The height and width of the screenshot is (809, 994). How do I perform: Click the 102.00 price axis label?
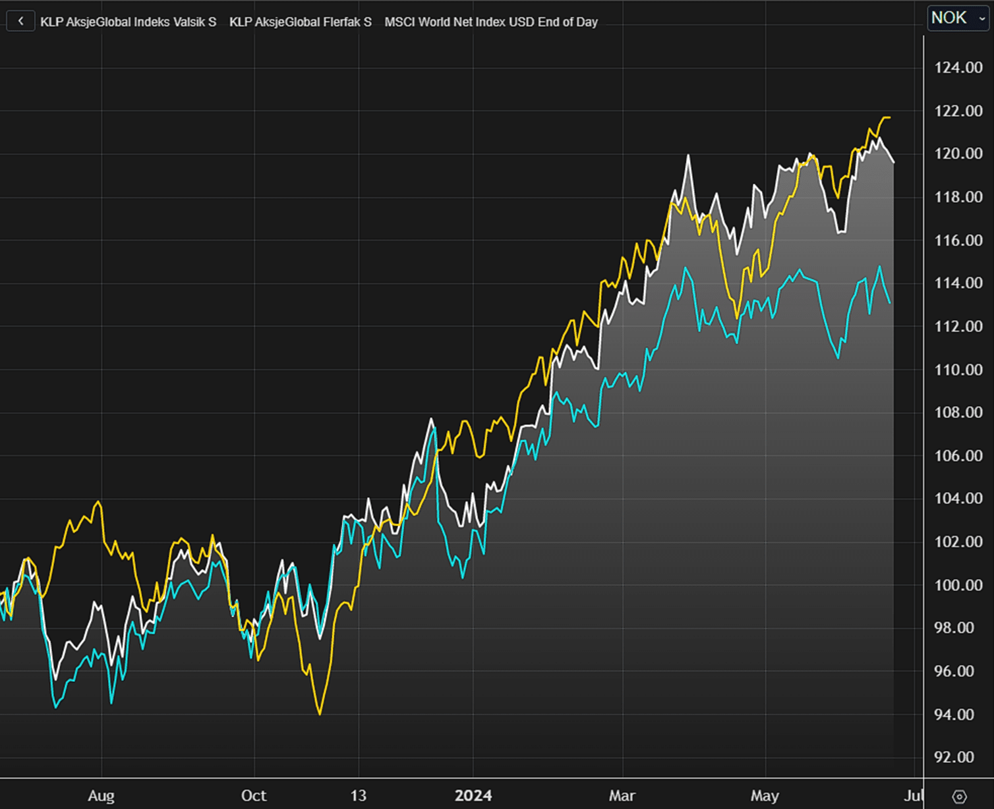point(958,542)
